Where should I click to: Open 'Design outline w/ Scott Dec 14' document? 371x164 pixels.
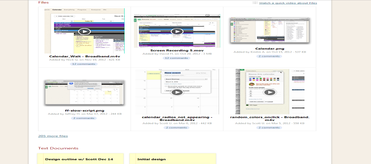(x=79, y=159)
